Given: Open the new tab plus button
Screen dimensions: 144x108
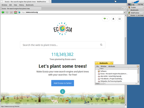Looking at the screenshot, I should pos(123,8).
